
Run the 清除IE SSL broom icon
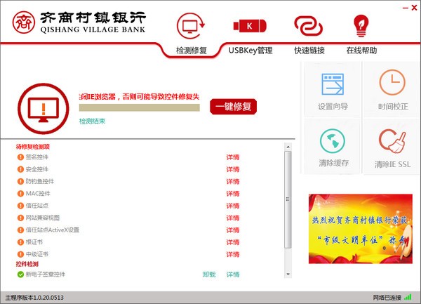click(x=392, y=141)
